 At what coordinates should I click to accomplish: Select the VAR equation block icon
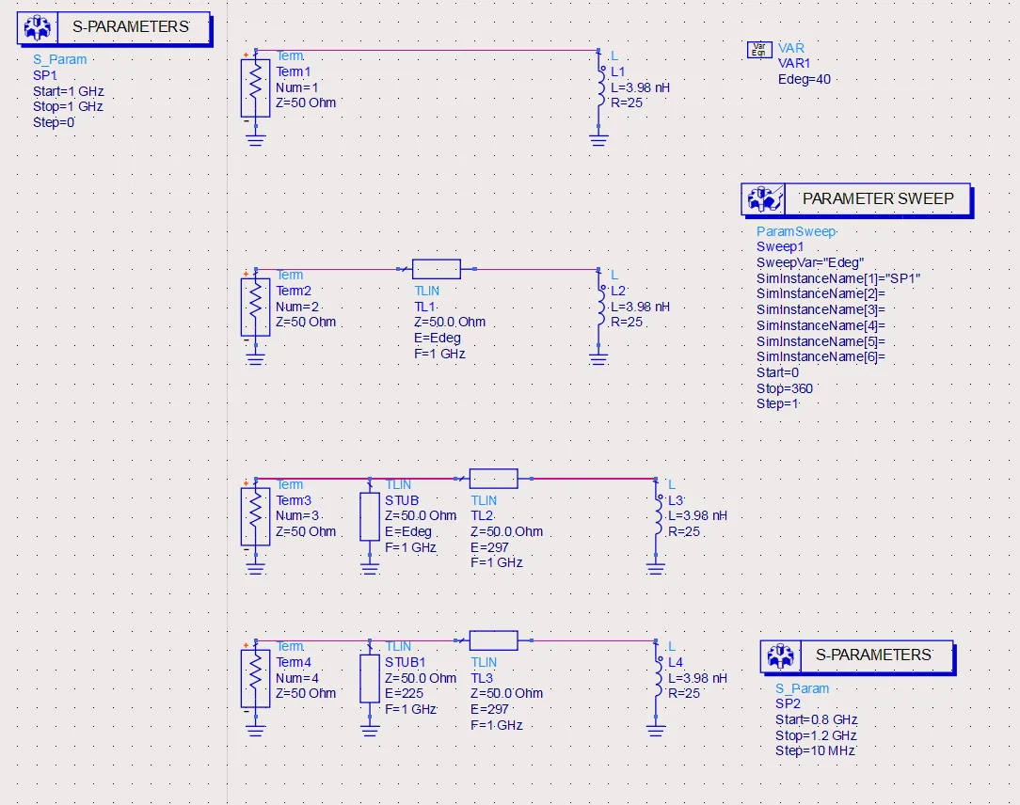759,50
